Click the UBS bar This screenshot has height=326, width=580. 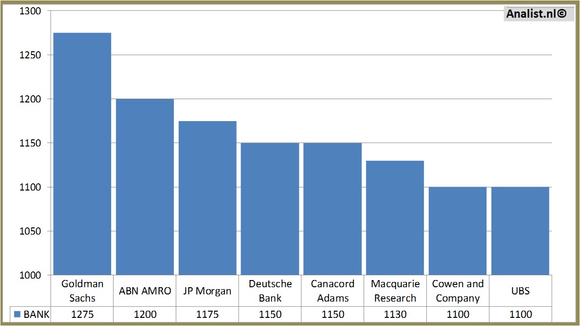point(520,231)
